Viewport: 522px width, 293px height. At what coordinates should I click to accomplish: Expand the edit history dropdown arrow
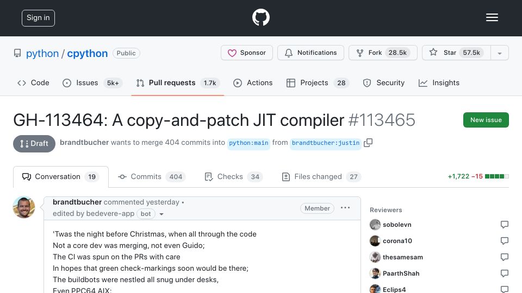click(x=161, y=214)
